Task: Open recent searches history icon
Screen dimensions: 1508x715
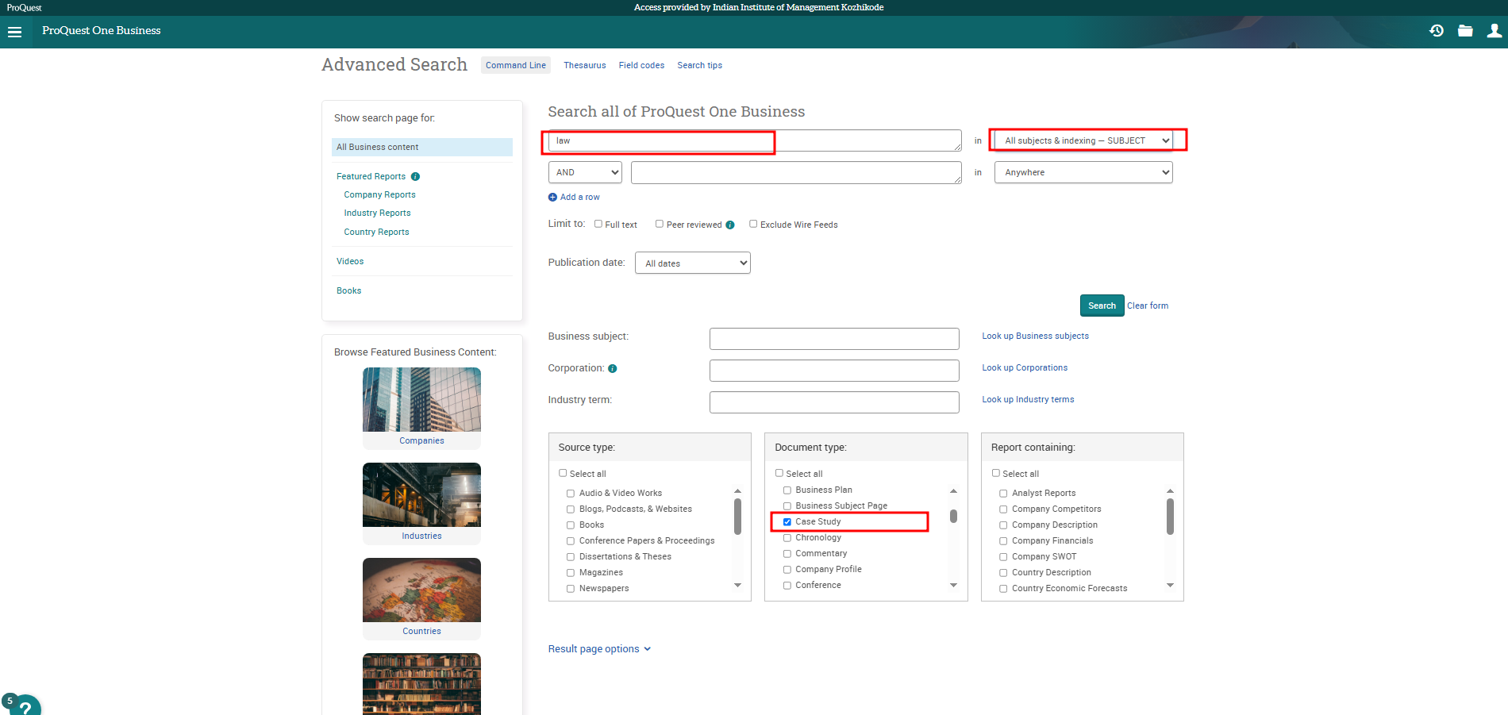Action: point(1436,31)
